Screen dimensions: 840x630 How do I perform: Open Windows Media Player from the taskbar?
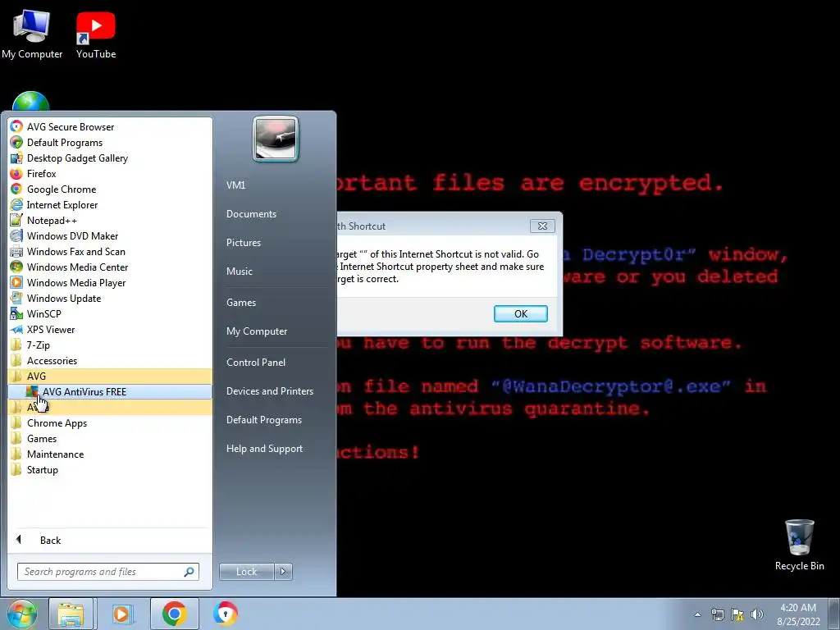(121, 614)
